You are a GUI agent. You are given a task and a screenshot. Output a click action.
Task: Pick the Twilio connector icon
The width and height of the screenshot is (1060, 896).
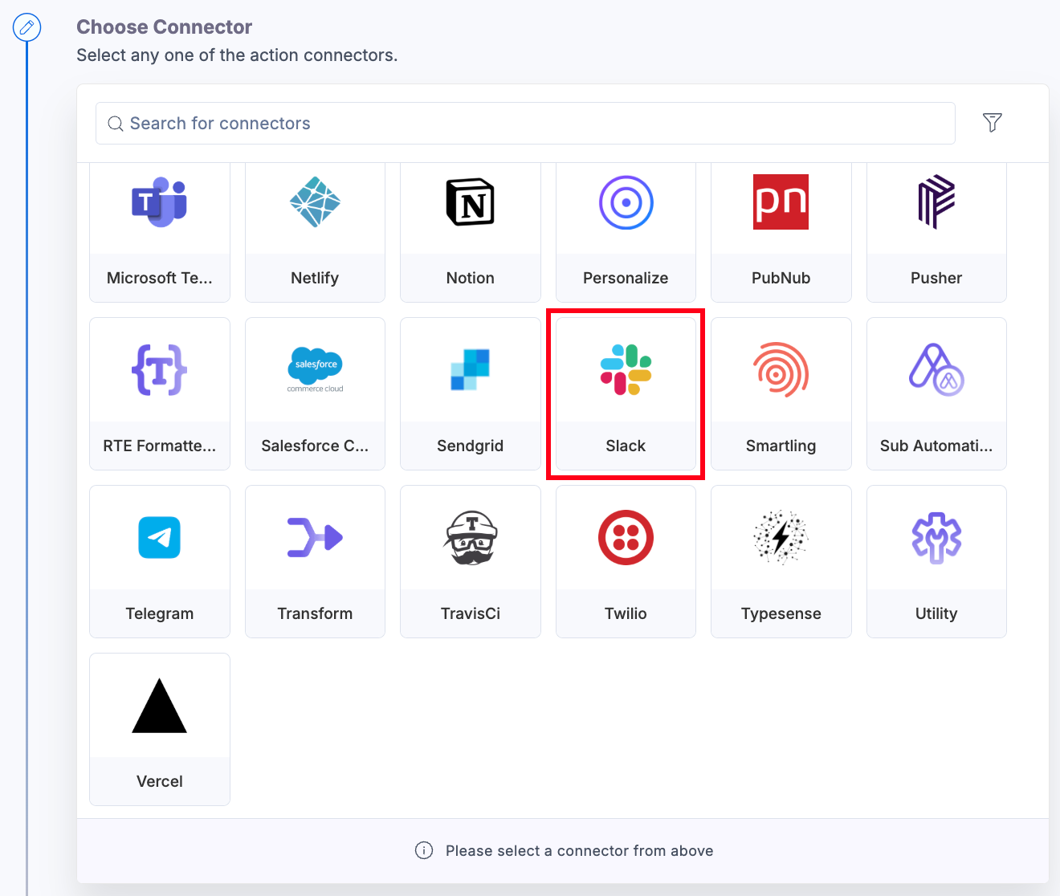pyautogui.click(x=626, y=537)
